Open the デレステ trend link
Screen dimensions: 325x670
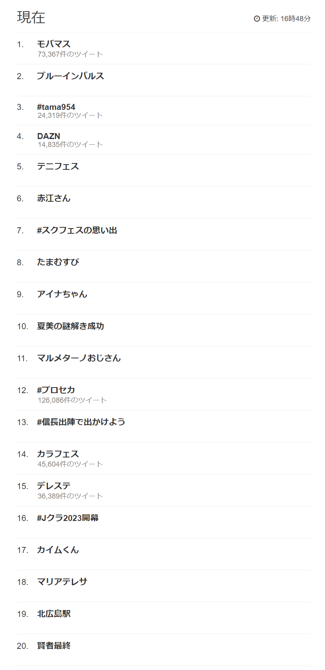coord(54,486)
